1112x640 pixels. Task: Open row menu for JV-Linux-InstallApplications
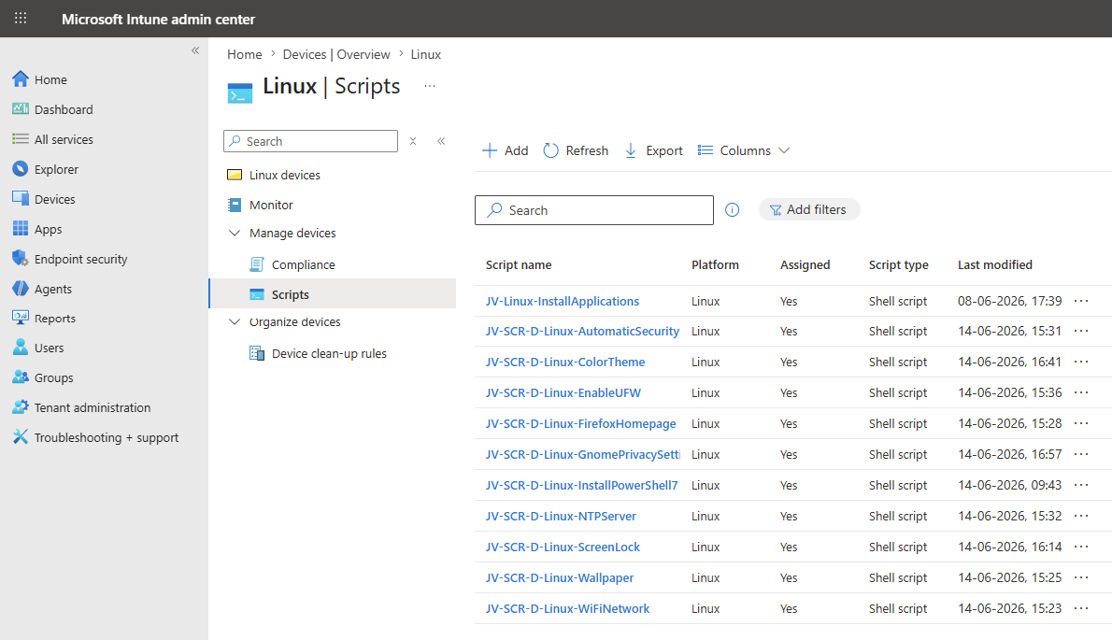[x=1081, y=301]
